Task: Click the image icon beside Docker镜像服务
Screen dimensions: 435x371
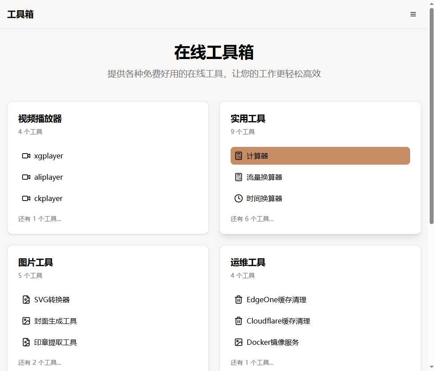Action: pyautogui.click(x=239, y=342)
